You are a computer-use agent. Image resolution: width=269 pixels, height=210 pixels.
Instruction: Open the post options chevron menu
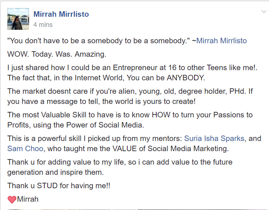(264, 12)
